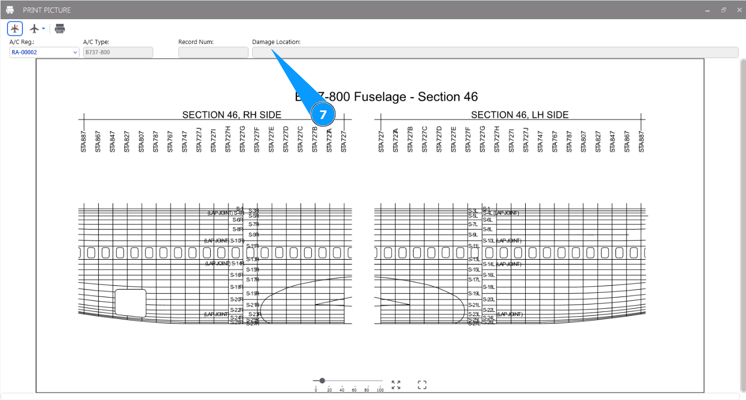746x400 pixels.
Task: Click the S-6R stringer label
Action: click(x=237, y=220)
